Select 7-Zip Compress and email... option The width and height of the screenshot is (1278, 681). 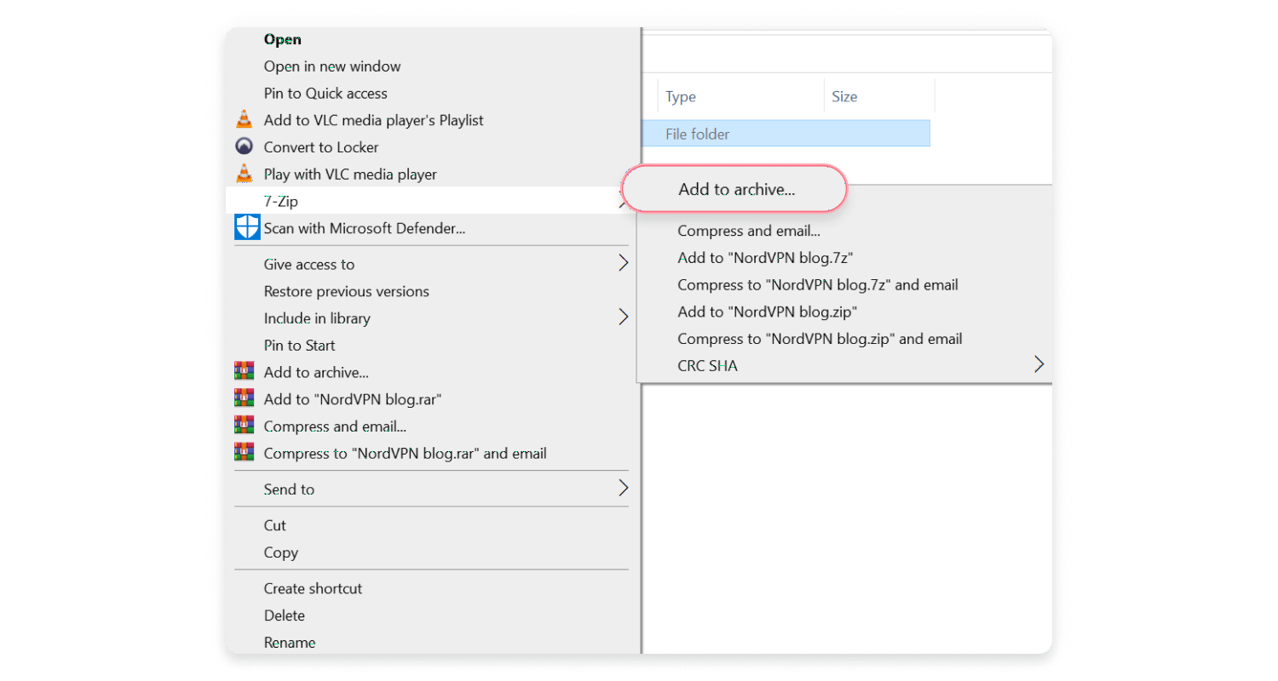pos(749,231)
